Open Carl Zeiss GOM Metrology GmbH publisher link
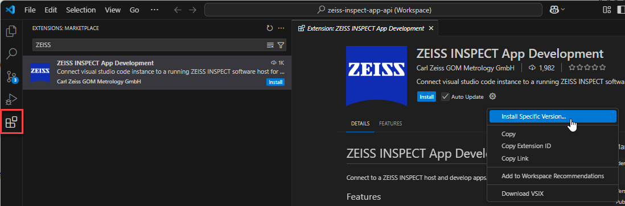Viewport: 625px width, 206px height. [x=465, y=68]
